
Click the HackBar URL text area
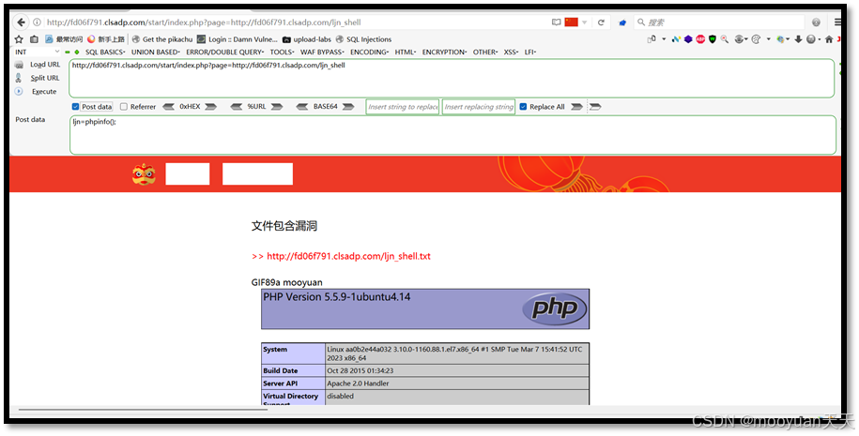(452, 78)
